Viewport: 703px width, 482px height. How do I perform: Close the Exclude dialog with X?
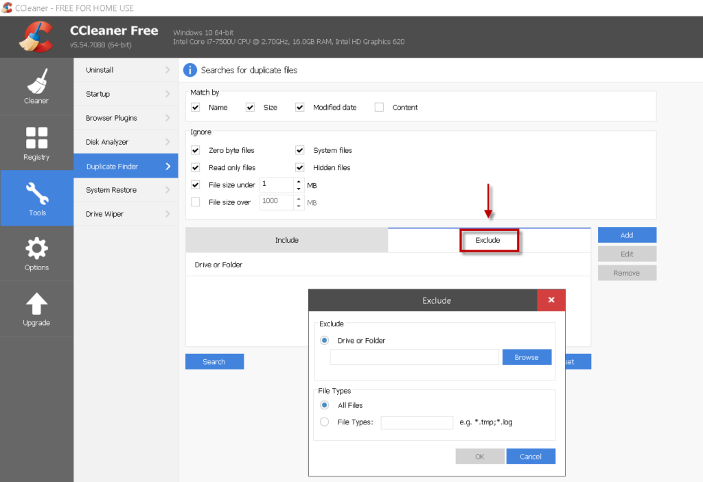tap(551, 300)
